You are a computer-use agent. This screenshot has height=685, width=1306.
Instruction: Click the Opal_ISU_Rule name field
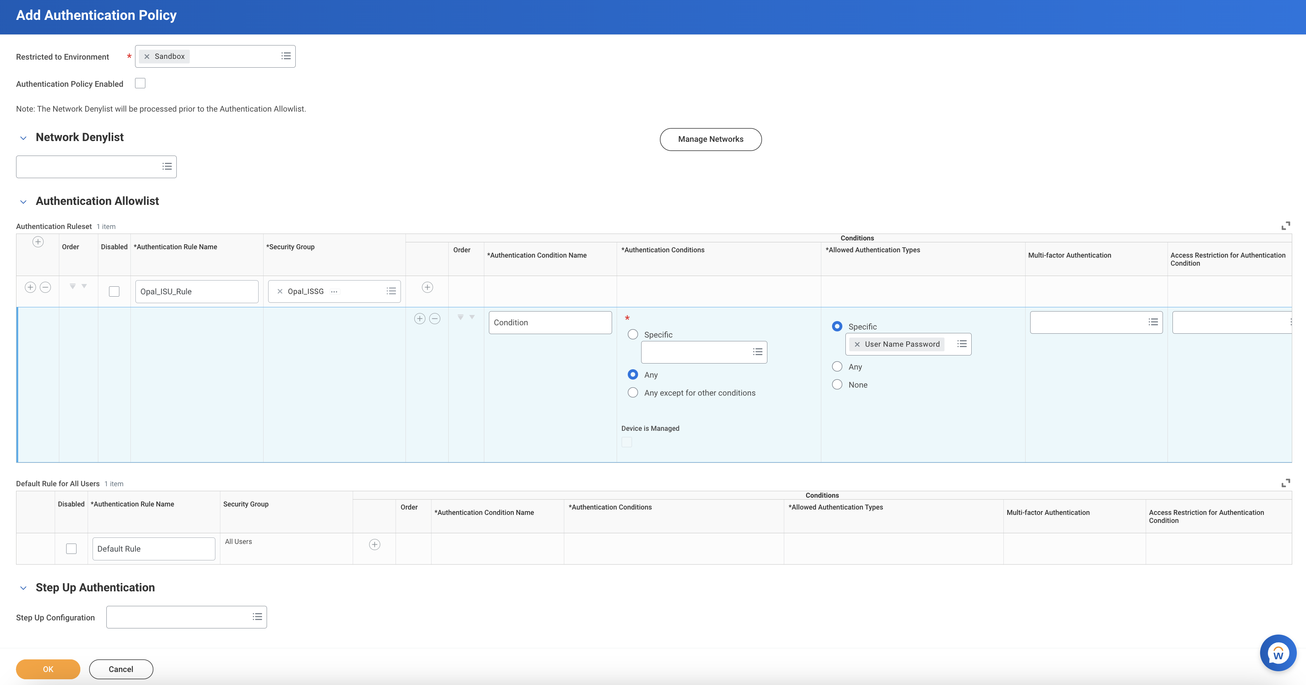coord(197,292)
